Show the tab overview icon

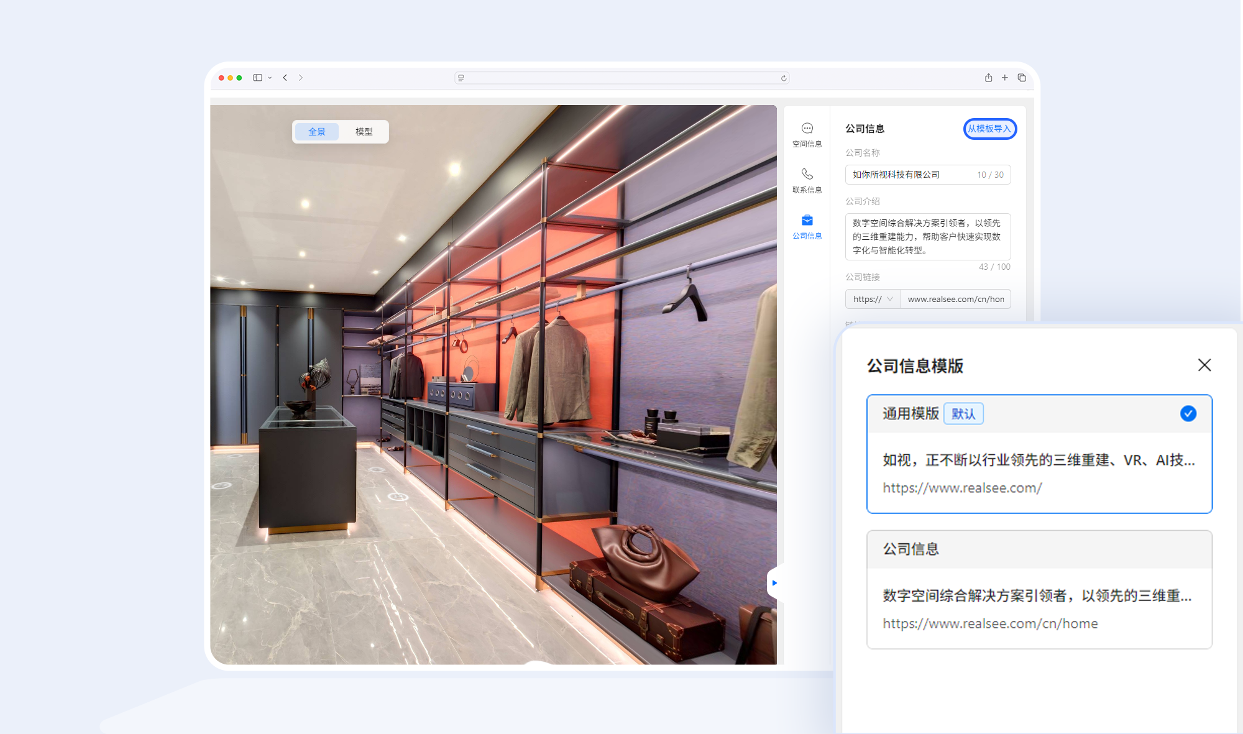coord(1021,78)
